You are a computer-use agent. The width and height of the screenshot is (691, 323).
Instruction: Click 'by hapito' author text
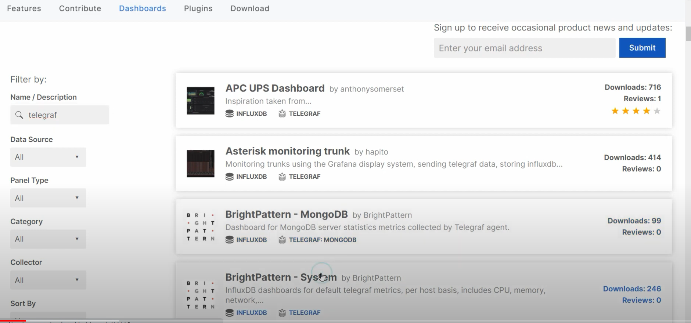(x=371, y=152)
